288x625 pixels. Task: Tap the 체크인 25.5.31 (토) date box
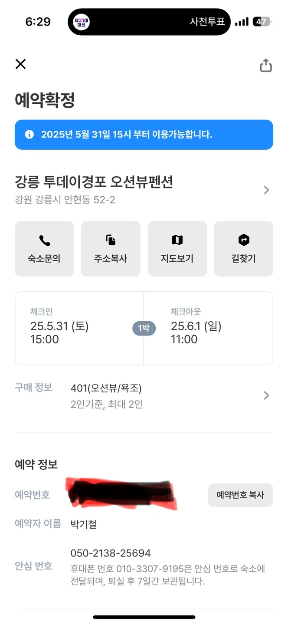coord(79,328)
